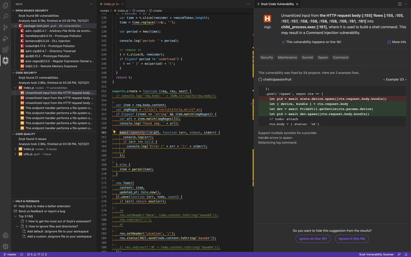Screen dimensions: 411x257
Task: Open the Manage gear icon
Action: coord(5,246)
